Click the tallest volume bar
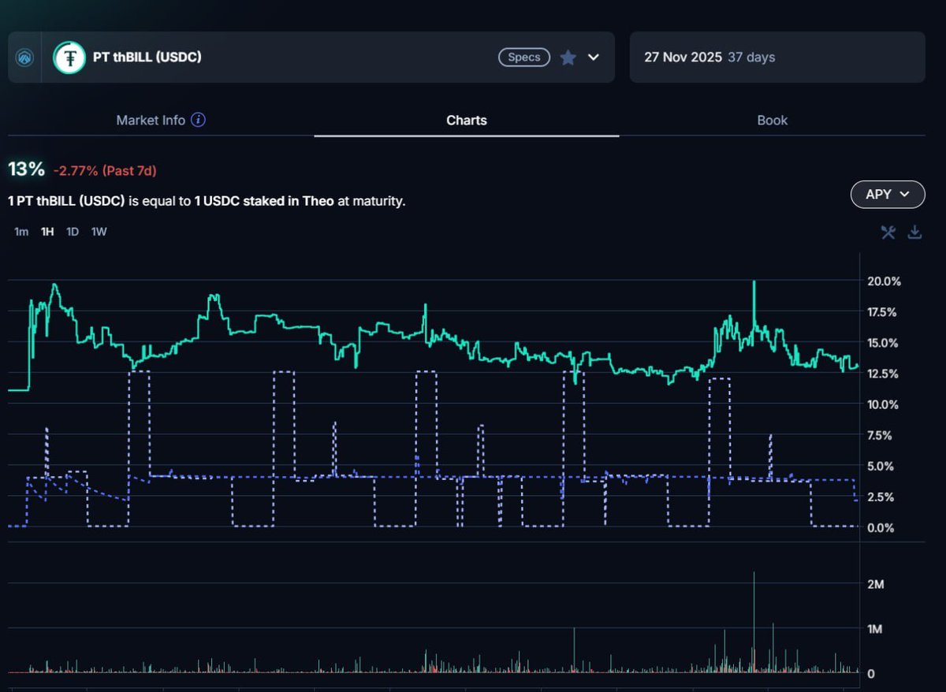 [754, 623]
